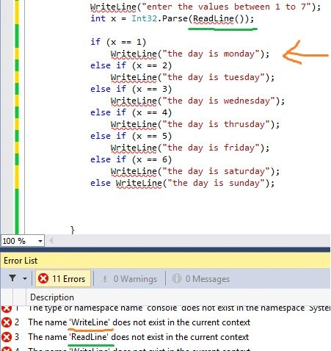Select error 1 about namespace 'console'

pyautogui.click(x=178, y=308)
